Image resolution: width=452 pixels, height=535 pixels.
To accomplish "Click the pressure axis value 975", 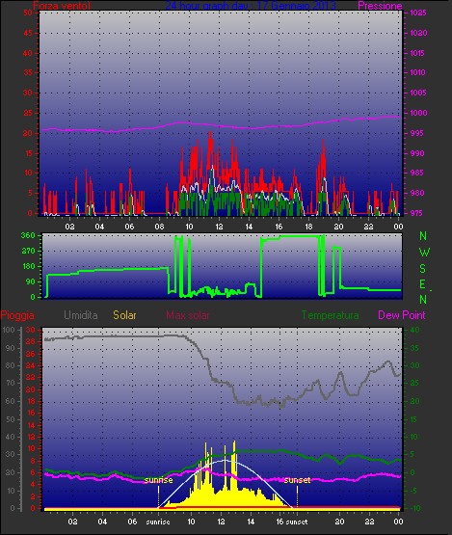I will [417, 213].
